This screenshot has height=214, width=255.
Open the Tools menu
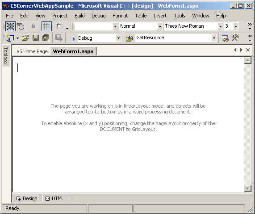pos(180,16)
